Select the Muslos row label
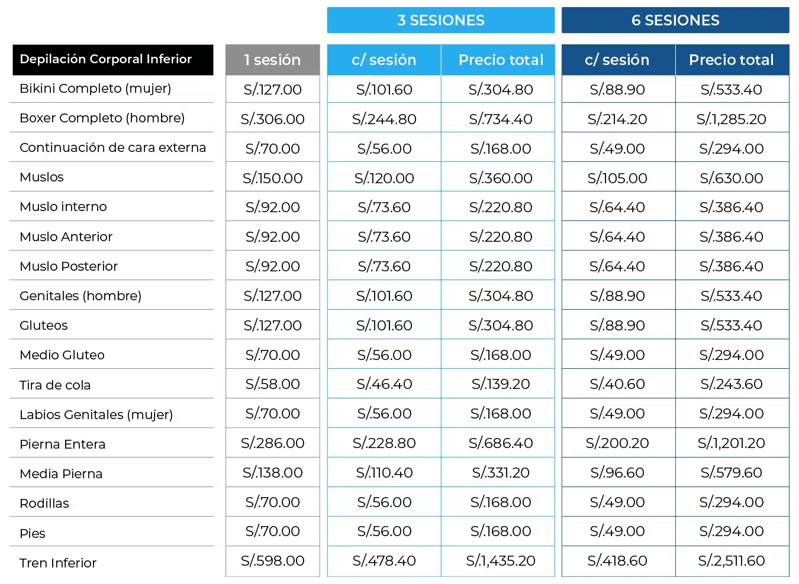 [41, 177]
